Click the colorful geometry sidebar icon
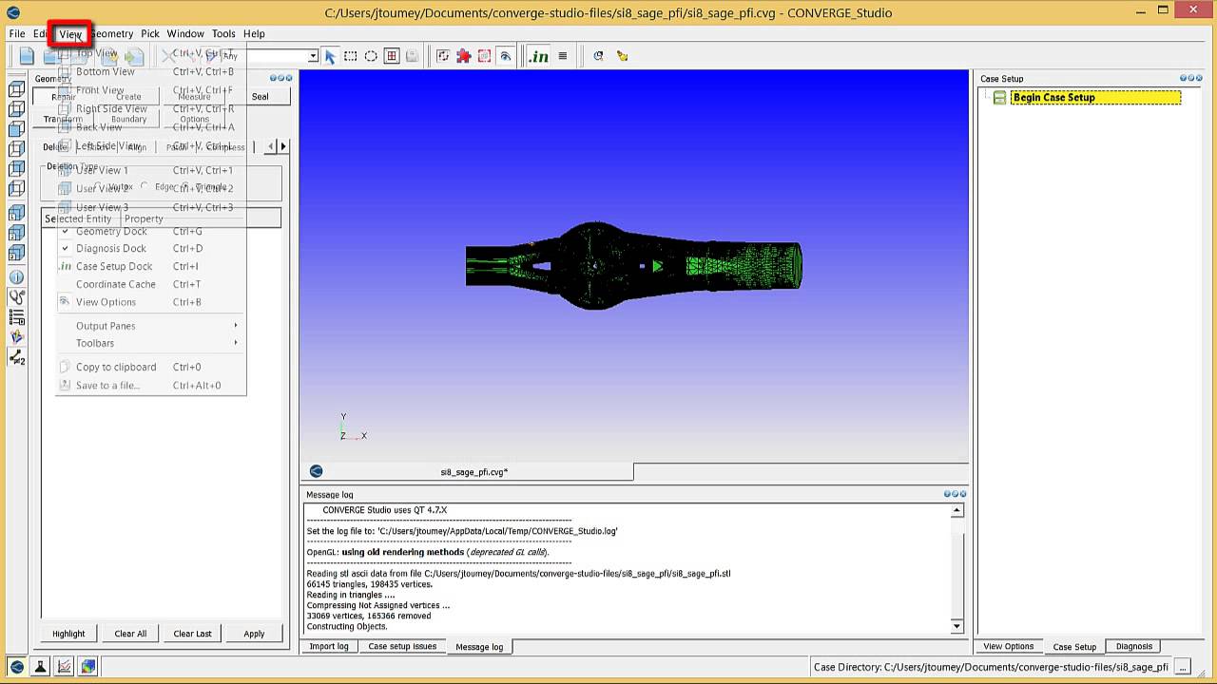Image resolution: width=1217 pixels, height=684 pixels. pyautogui.click(x=16, y=336)
